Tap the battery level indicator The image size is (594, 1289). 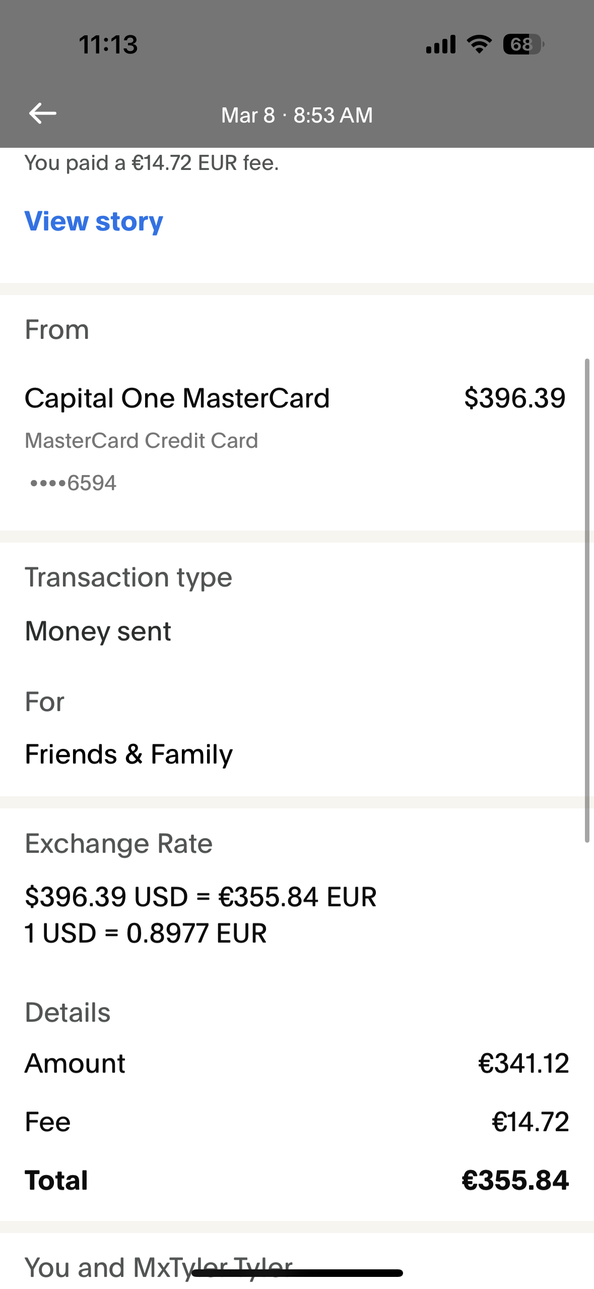pyautogui.click(x=523, y=44)
